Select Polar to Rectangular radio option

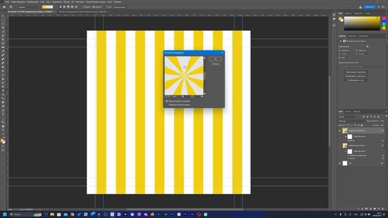pos(167,105)
